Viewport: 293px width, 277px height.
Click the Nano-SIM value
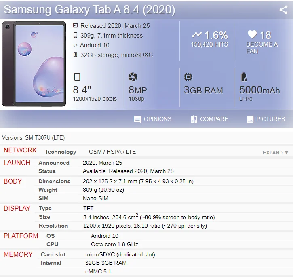click(95, 198)
